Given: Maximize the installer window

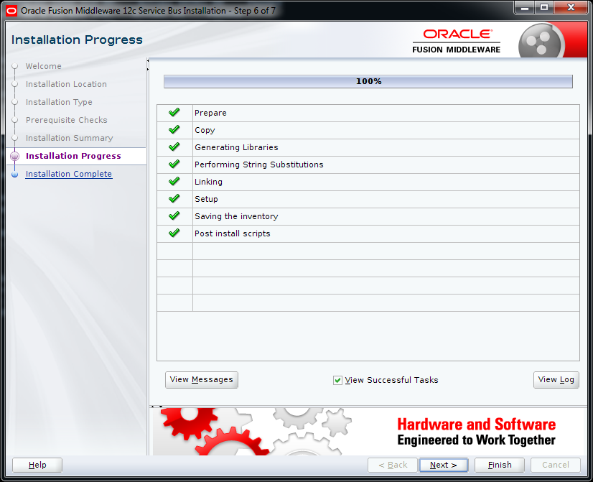Looking at the screenshot, I should pos(544,8).
